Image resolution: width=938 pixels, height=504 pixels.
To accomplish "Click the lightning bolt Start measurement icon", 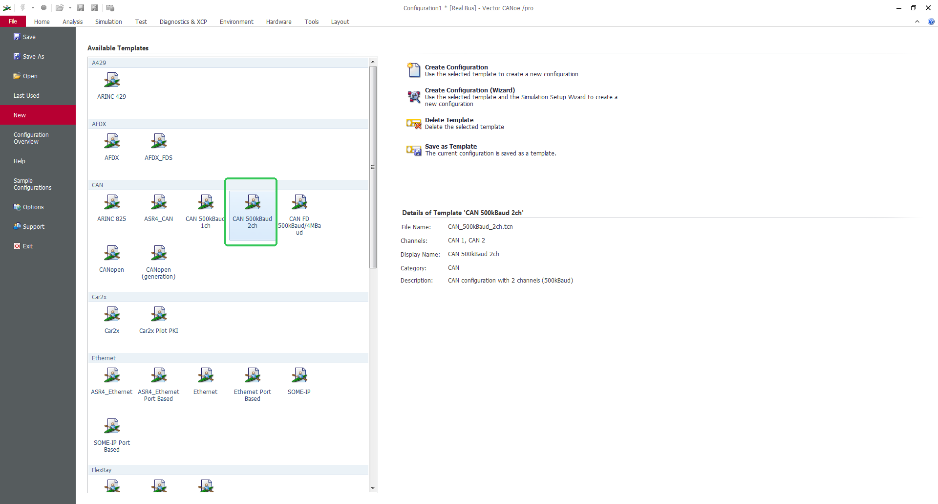I will tap(22, 8).
